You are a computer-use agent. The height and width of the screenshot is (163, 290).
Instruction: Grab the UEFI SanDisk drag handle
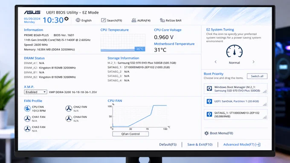[x=265, y=105]
